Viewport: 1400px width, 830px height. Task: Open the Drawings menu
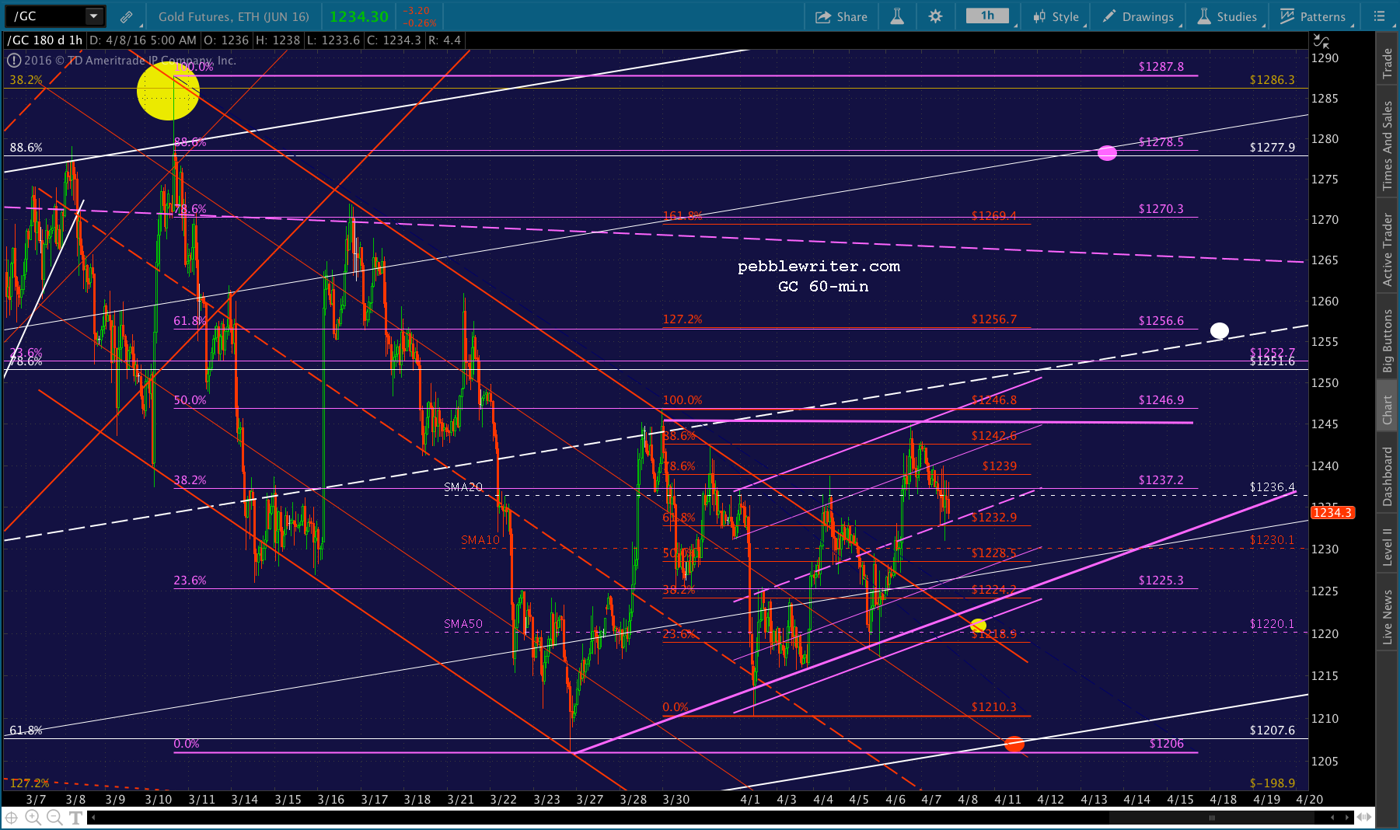coord(1138,16)
